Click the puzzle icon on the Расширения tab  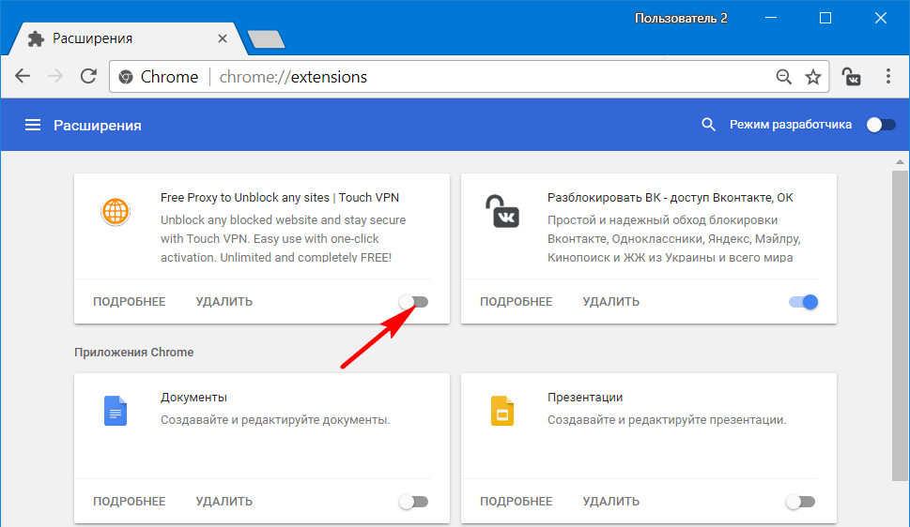point(36,38)
